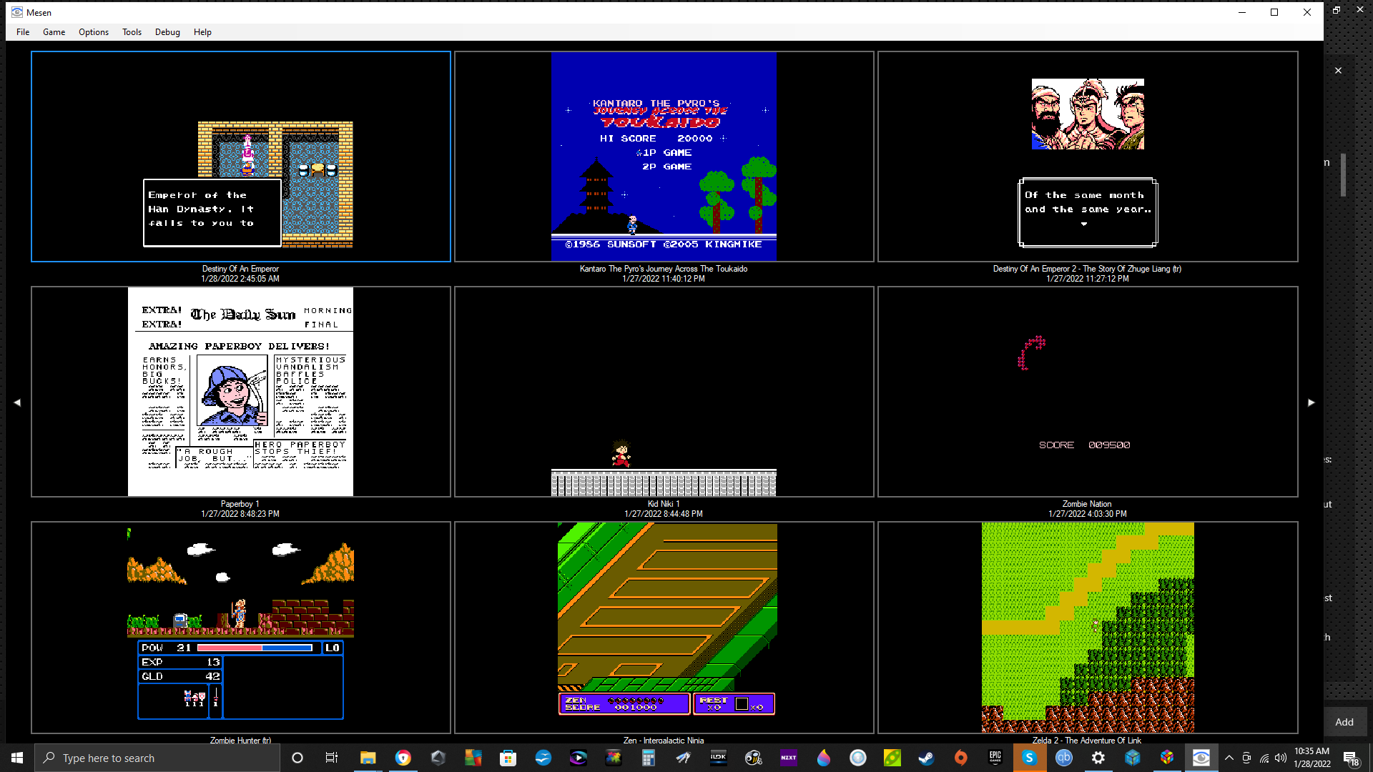This screenshot has width=1373, height=772.
Task: Open the NZXT app from the taskbar
Action: (x=789, y=758)
